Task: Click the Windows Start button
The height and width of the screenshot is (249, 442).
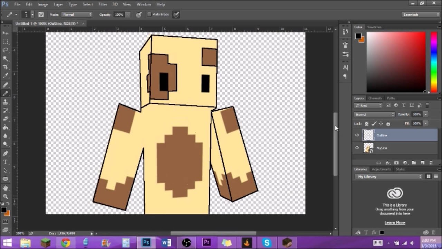Action: 7,242
